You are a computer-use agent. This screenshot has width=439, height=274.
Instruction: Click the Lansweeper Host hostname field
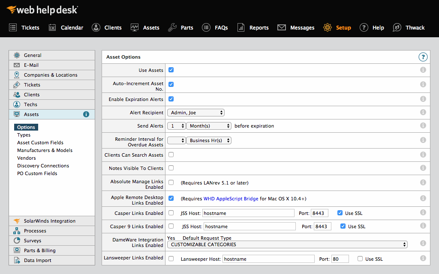(x=268, y=259)
